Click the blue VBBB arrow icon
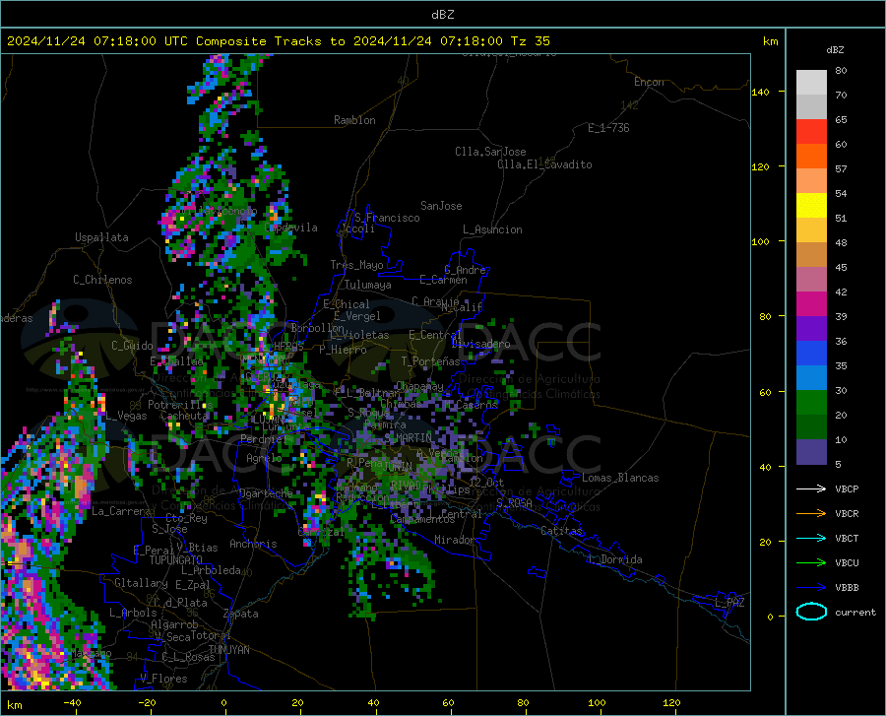886x716 pixels. pos(811,587)
